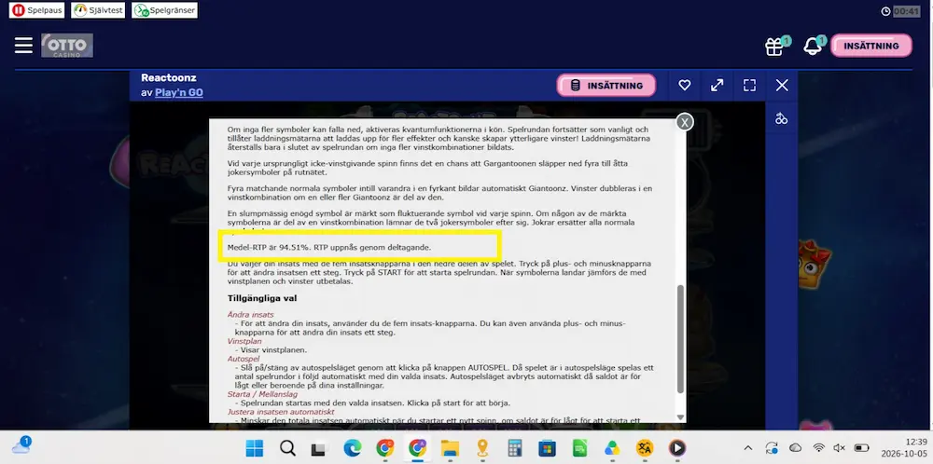The width and height of the screenshot is (933, 464).
Task: Click Insättning button in the game bar
Action: 606,86
